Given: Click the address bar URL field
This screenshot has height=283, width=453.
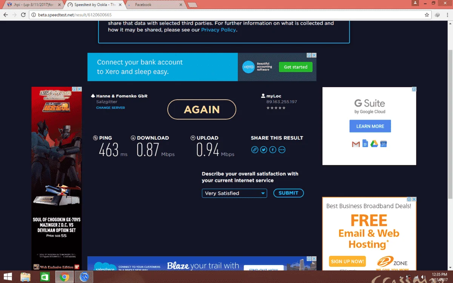Looking at the screenshot, I should coord(226,15).
